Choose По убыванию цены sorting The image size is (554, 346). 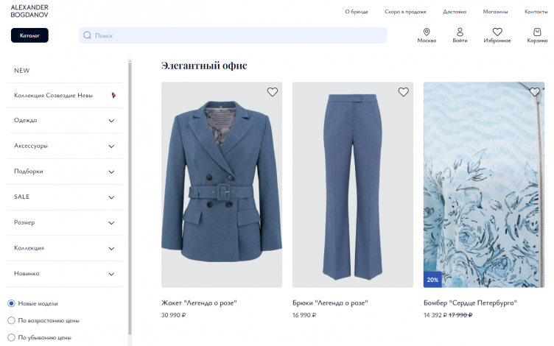click(x=11, y=337)
